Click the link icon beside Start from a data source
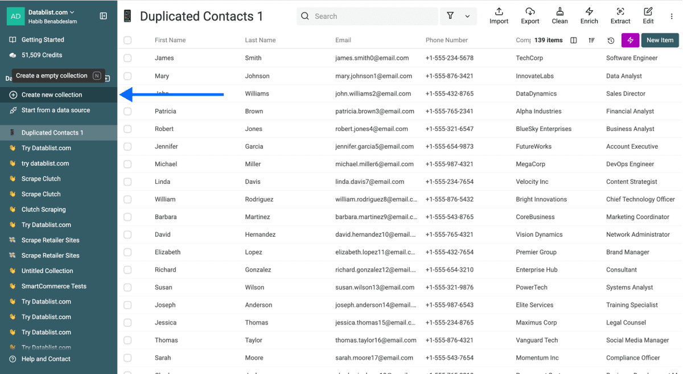Screen dimensions: 683x374 point(13,110)
